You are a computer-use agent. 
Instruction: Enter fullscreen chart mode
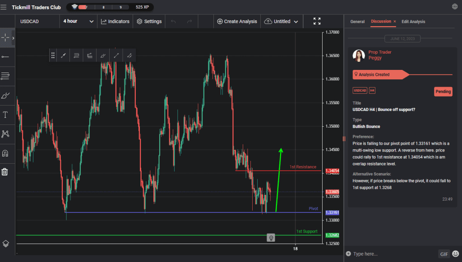[x=316, y=21]
